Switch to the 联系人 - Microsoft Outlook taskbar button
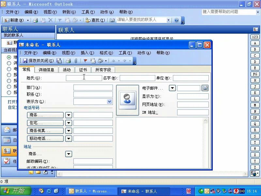 (91, 191)
